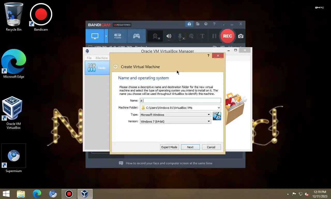331x199 pixels.
Task: Select Tools in VirtualBox sidebar
Action: [97, 68]
